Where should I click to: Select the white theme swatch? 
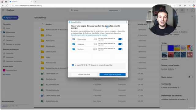tap(164, 48)
